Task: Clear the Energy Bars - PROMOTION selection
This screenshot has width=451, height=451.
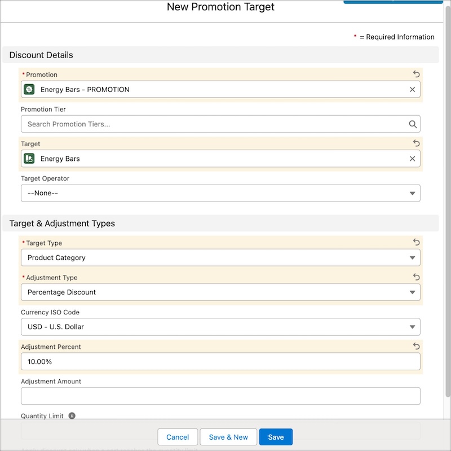Action: 412,90
